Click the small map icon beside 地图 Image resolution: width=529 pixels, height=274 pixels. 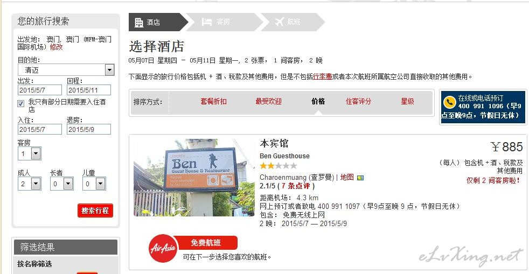click(x=360, y=178)
